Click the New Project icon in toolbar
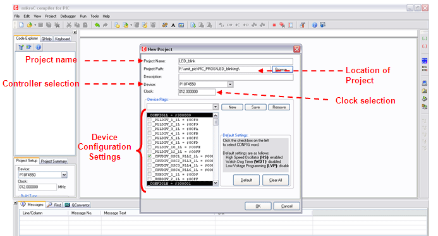Screen dimensions: 438x236 coord(117,25)
